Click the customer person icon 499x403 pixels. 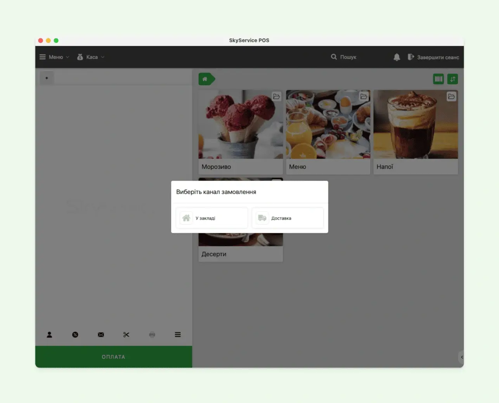point(49,335)
